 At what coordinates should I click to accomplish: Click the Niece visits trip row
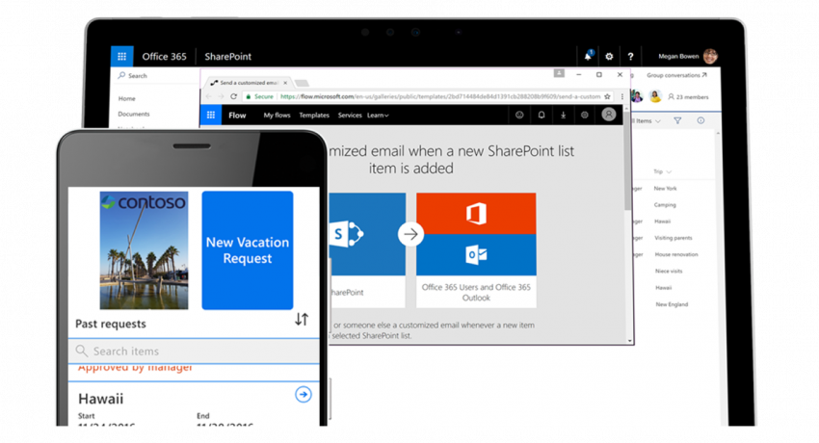click(x=669, y=272)
